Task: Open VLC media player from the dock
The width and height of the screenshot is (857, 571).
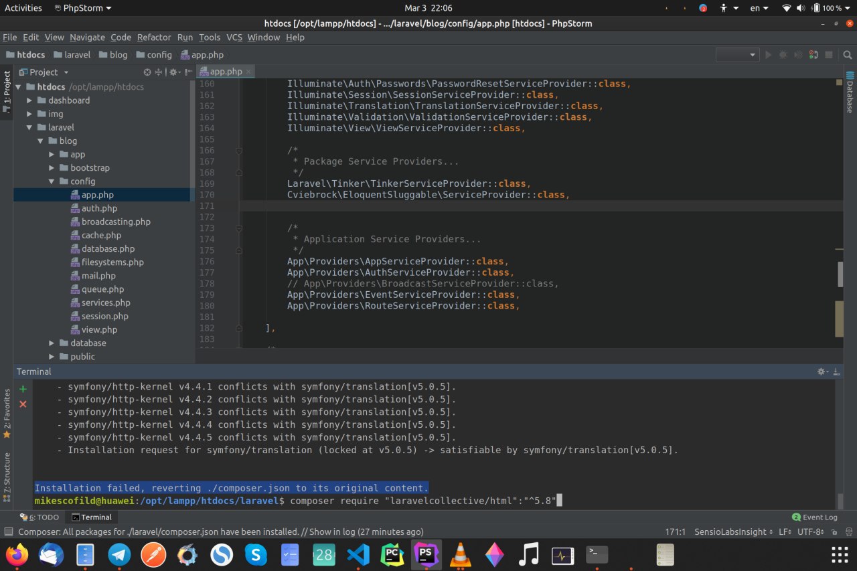Action: pyautogui.click(x=461, y=554)
